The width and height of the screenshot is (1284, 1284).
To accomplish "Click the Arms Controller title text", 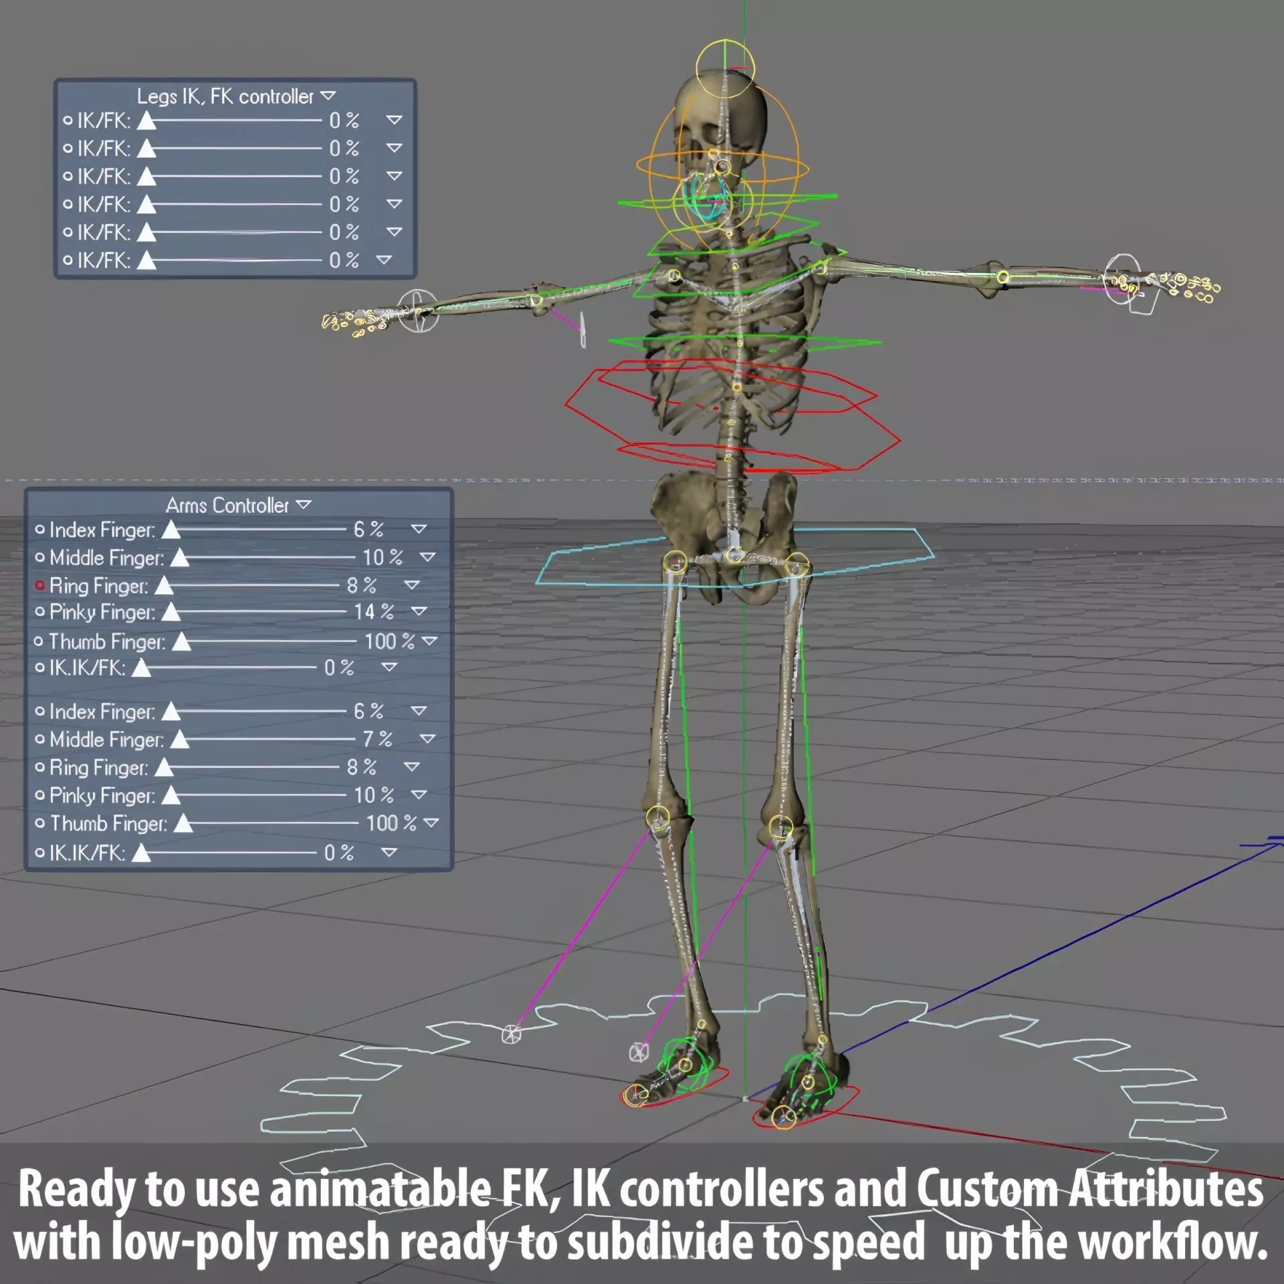I will coord(227,505).
